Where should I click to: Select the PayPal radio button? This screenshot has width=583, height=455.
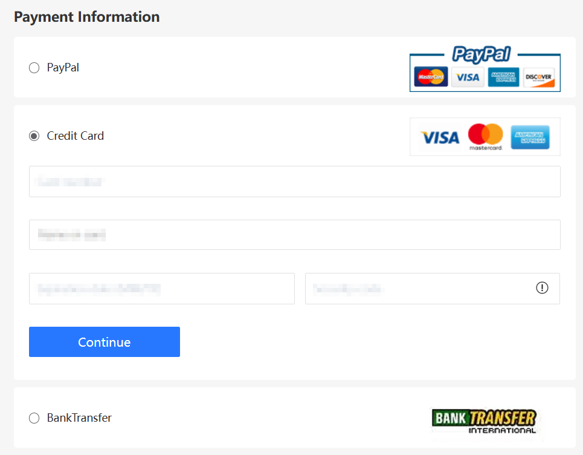(34, 68)
